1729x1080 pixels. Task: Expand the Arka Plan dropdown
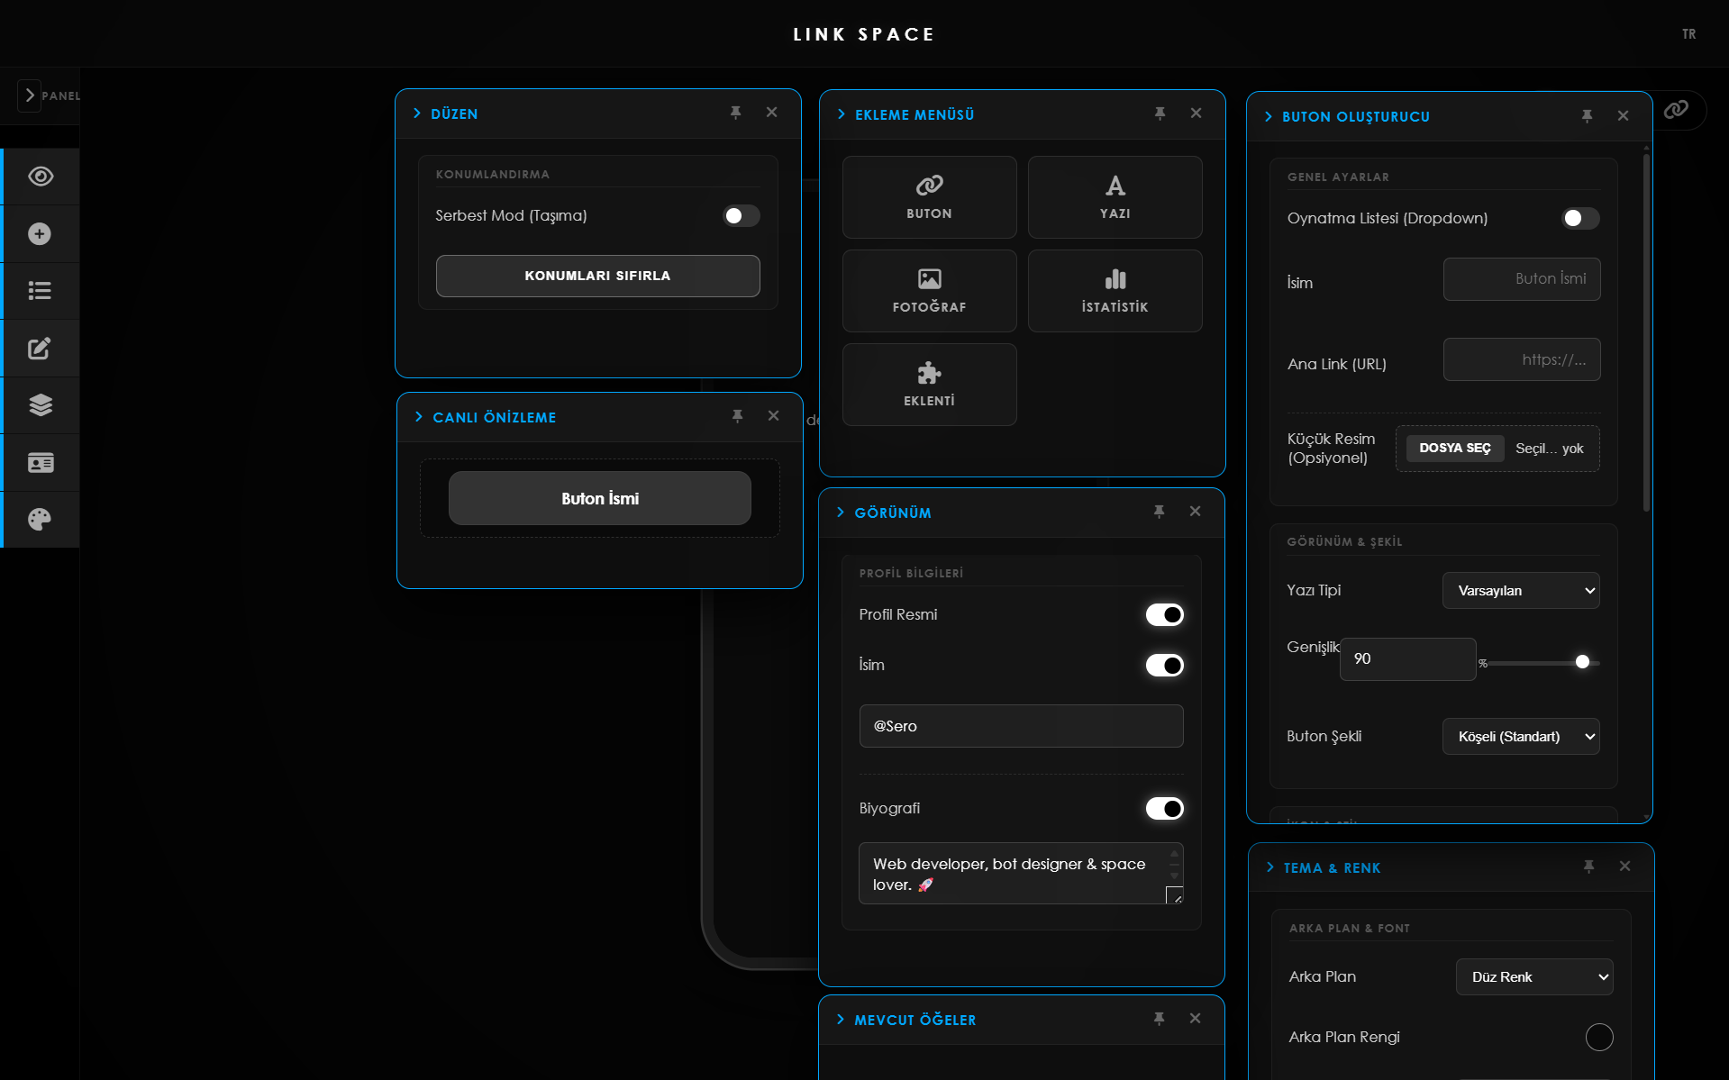tap(1534, 977)
